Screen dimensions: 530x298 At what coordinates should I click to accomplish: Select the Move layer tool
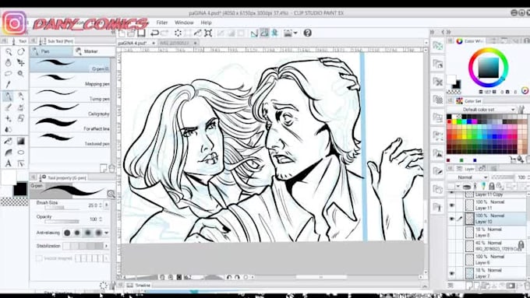[x=21, y=62]
